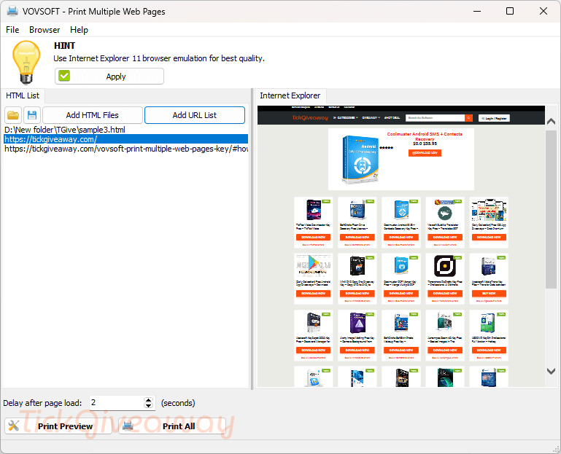
Task: Click the browser preview scroll up arrow
Action: pos(551,122)
